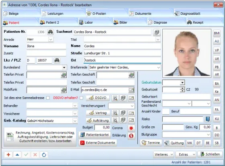Click magnifier icon in DSGVO row

pyautogui.click(x=115, y=98)
